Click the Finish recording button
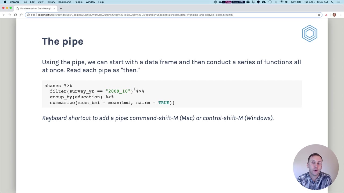Viewport: 344px width, 193px height. pos(228,2)
